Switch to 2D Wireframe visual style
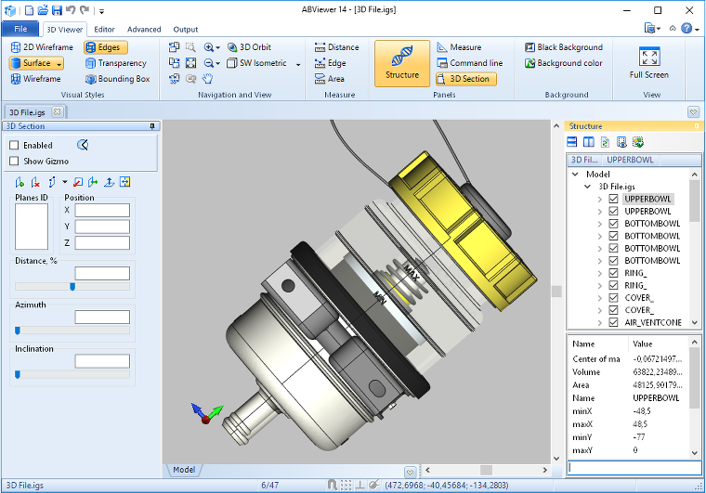Image resolution: width=706 pixels, height=493 pixels. pyautogui.click(x=42, y=47)
